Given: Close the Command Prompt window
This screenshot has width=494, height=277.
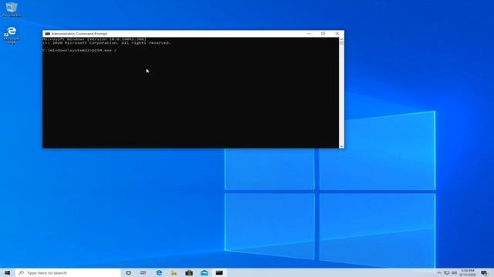Looking at the screenshot, I should point(337,34).
